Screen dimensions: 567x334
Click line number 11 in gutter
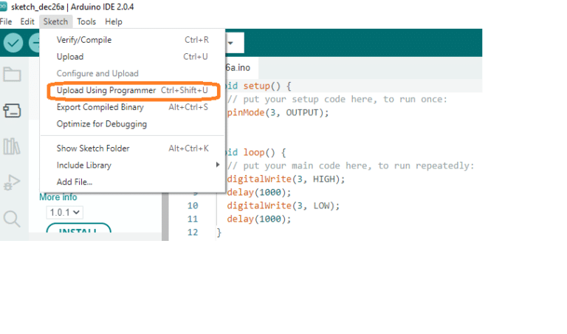pos(193,219)
